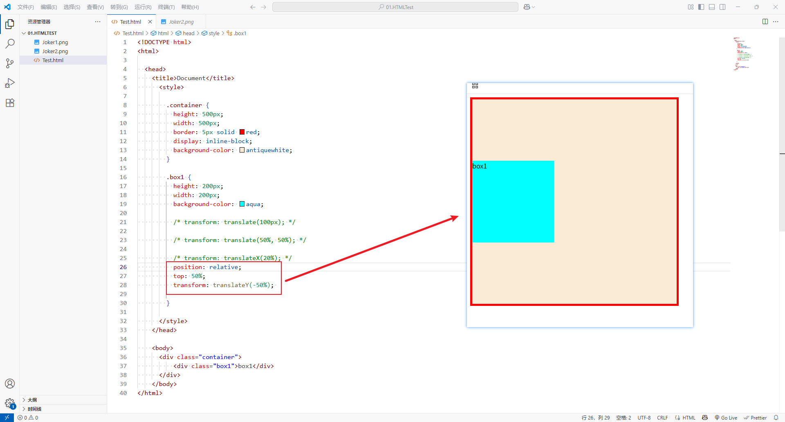This screenshot has height=422, width=785.
Task: Open Explorer panel more actions menu
Action: pyautogui.click(x=97, y=22)
